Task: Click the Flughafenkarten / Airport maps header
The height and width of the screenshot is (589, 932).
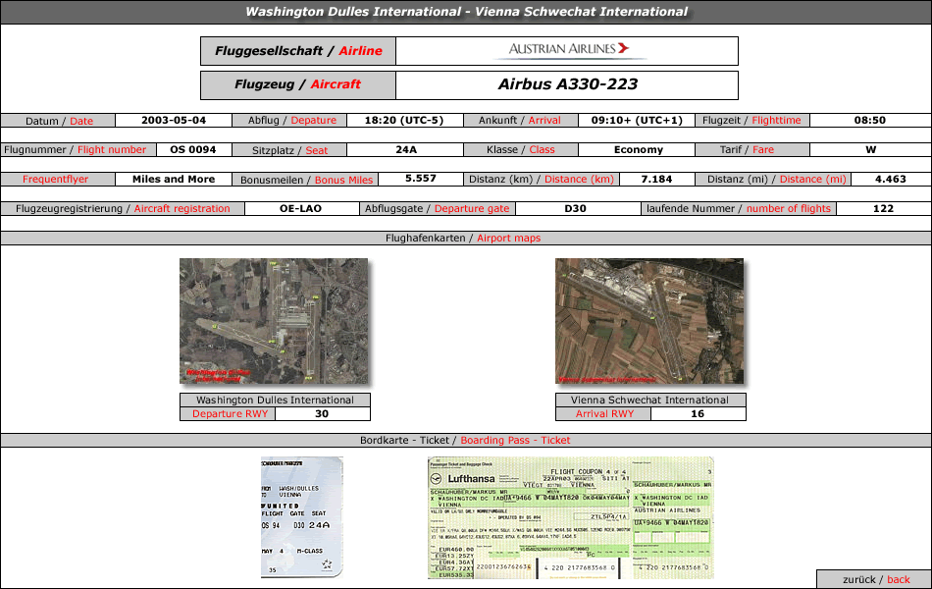Action: [466, 239]
